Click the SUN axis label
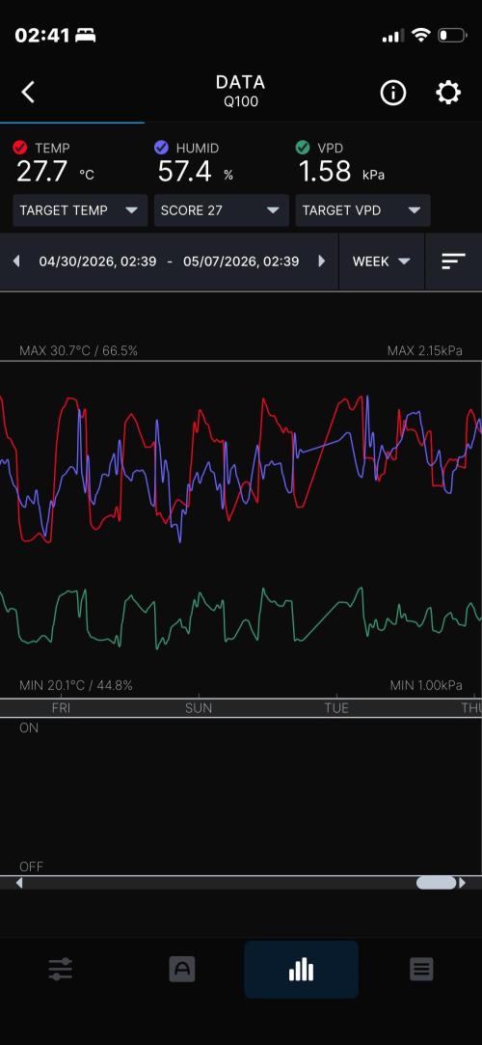 coord(199,708)
